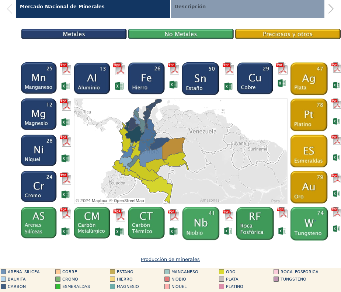The image size is (341, 292).
Task: Click the Excel icon beside Magnesio tile
Action: [66, 122]
